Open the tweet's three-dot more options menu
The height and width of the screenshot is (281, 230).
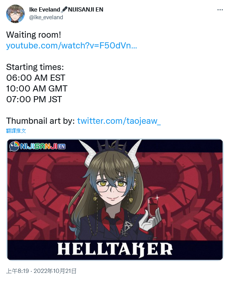(220, 10)
